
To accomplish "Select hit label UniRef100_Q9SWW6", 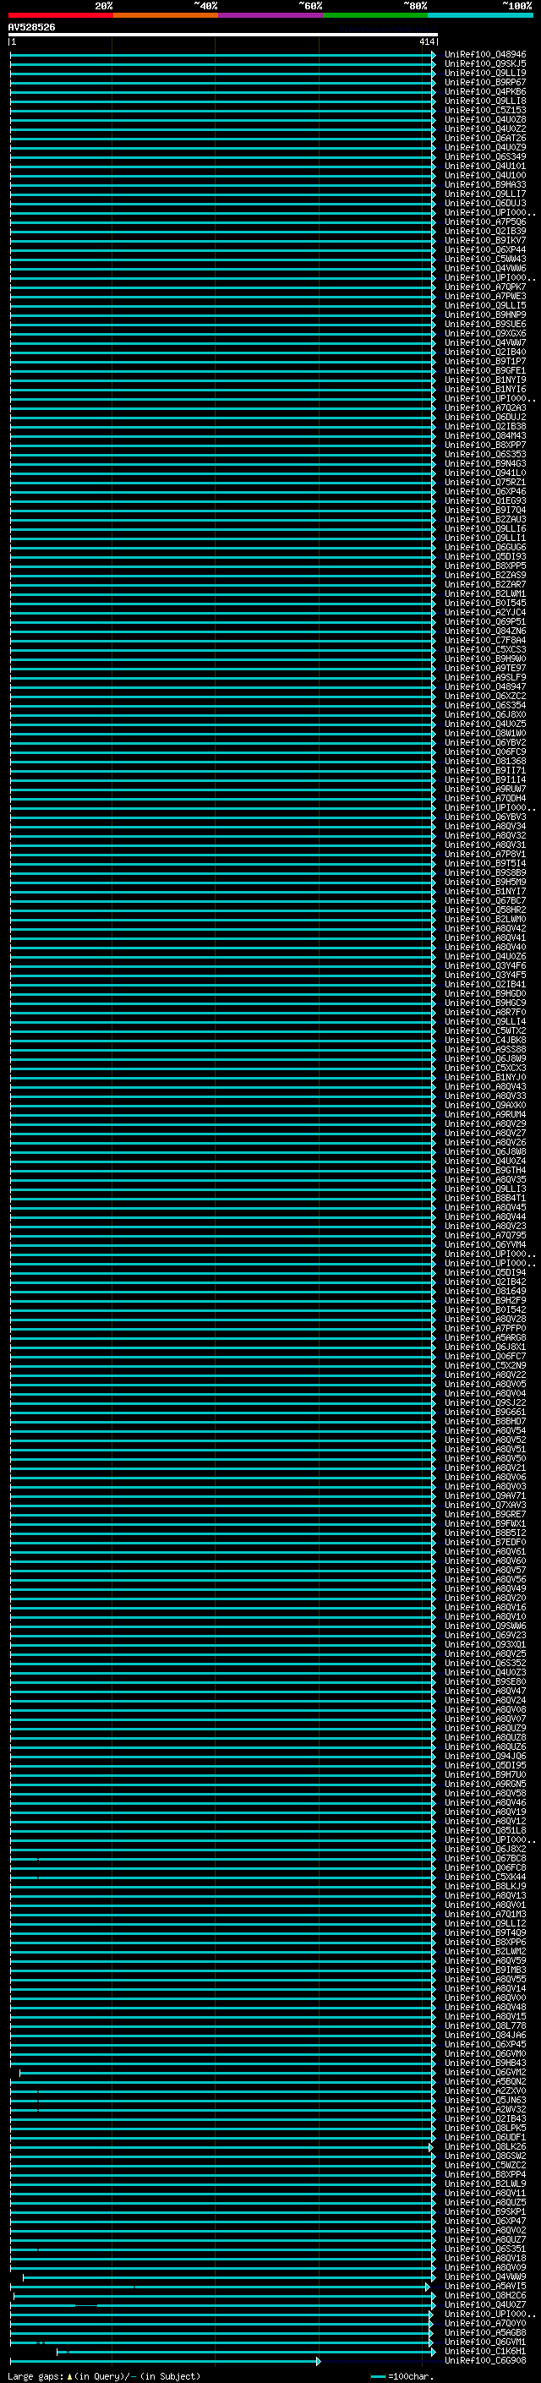I will (x=485, y=1626).
